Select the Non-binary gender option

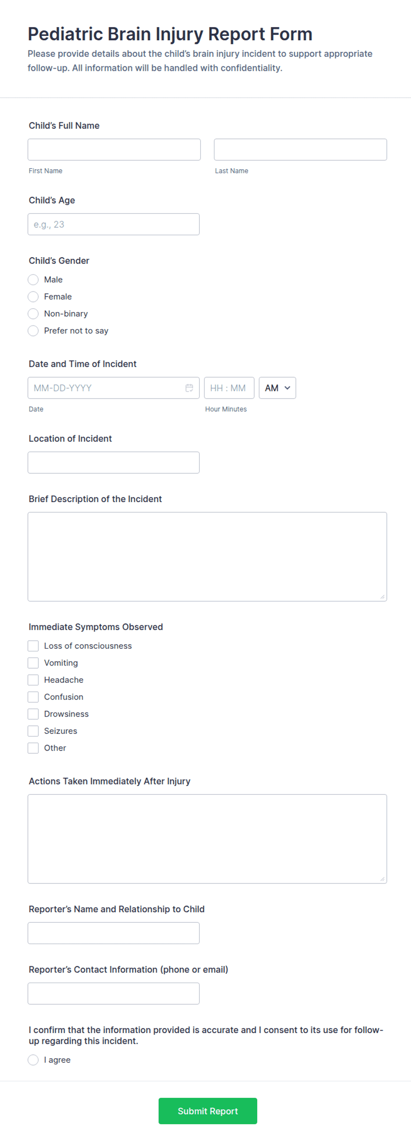pyautogui.click(x=33, y=314)
